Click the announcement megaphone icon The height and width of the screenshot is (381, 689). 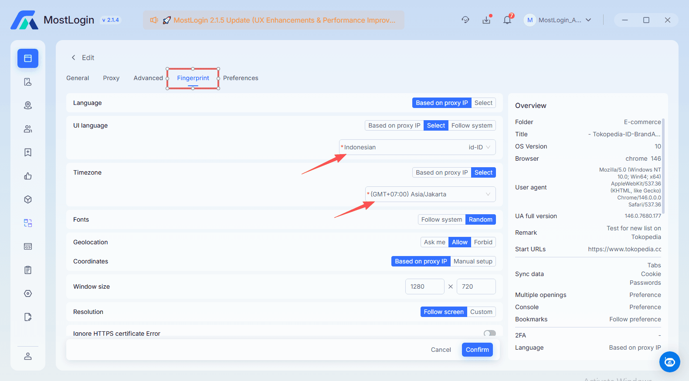click(x=154, y=20)
